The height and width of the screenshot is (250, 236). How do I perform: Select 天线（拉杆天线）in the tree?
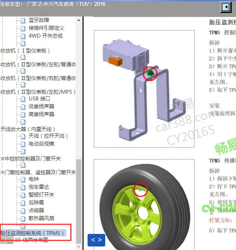[49, 136]
